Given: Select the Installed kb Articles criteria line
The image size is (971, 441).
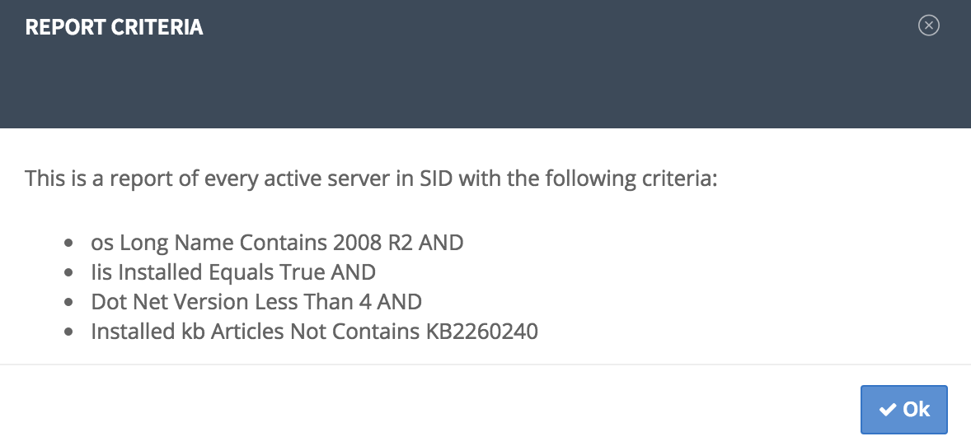Looking at the screenshot, I should [315, 332].
